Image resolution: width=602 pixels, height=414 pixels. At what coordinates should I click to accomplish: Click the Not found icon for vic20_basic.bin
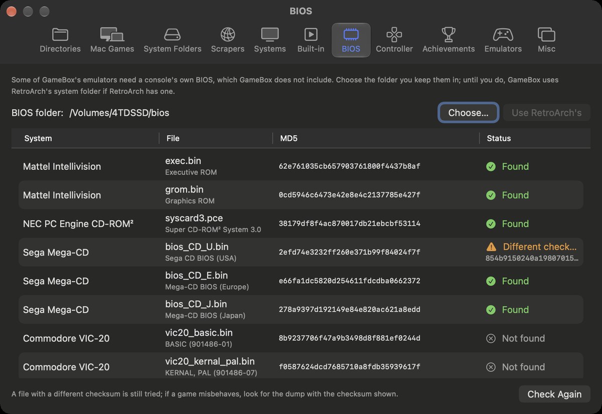(491, 338)
